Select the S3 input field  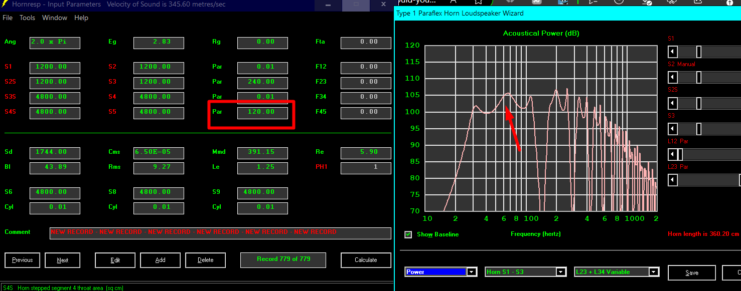point(159,83)
